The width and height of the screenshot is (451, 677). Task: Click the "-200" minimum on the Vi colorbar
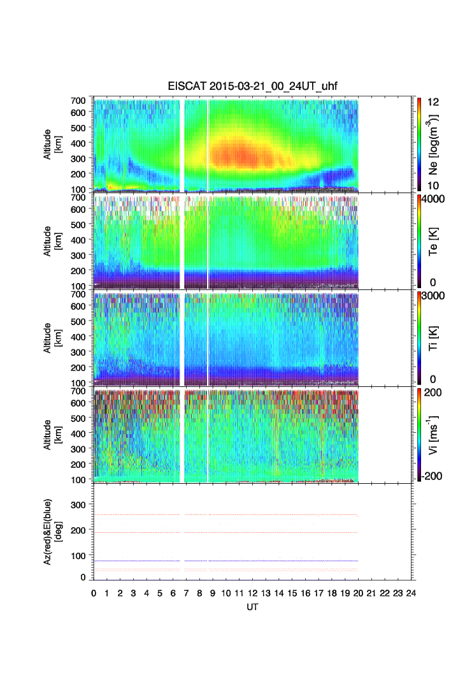(432, 476)
